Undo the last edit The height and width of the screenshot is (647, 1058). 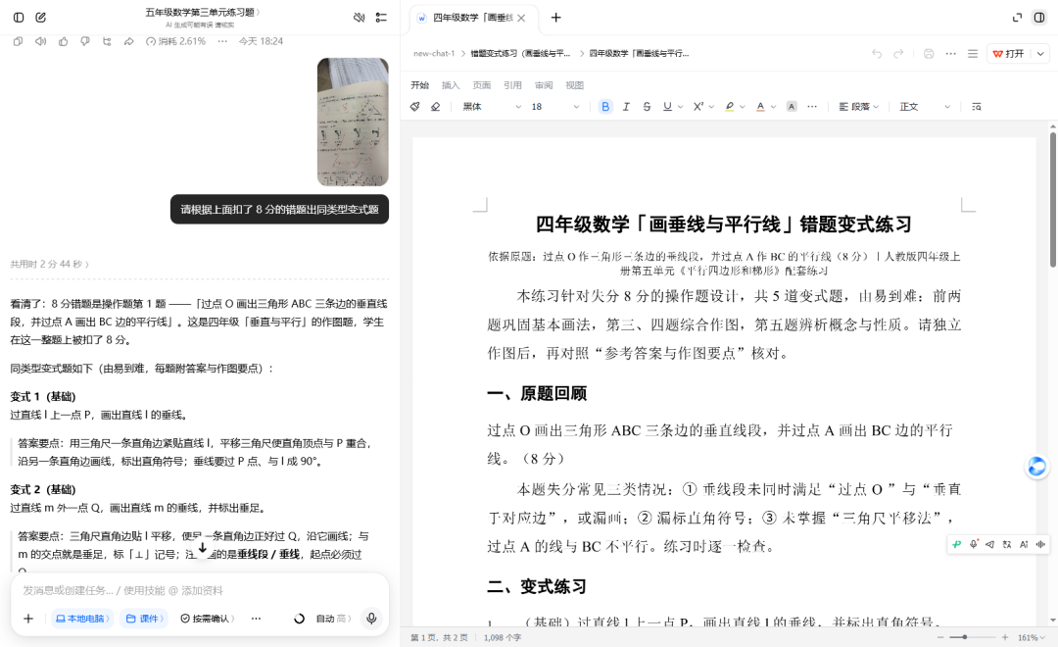[877, 53]
